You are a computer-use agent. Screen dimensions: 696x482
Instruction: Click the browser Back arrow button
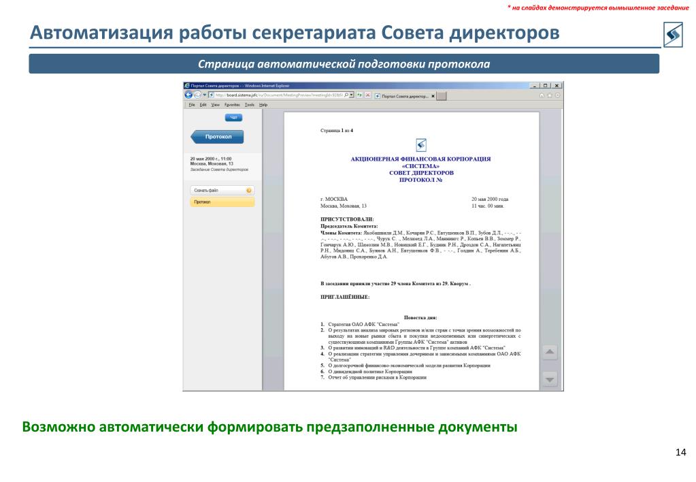tap(188, 95)
